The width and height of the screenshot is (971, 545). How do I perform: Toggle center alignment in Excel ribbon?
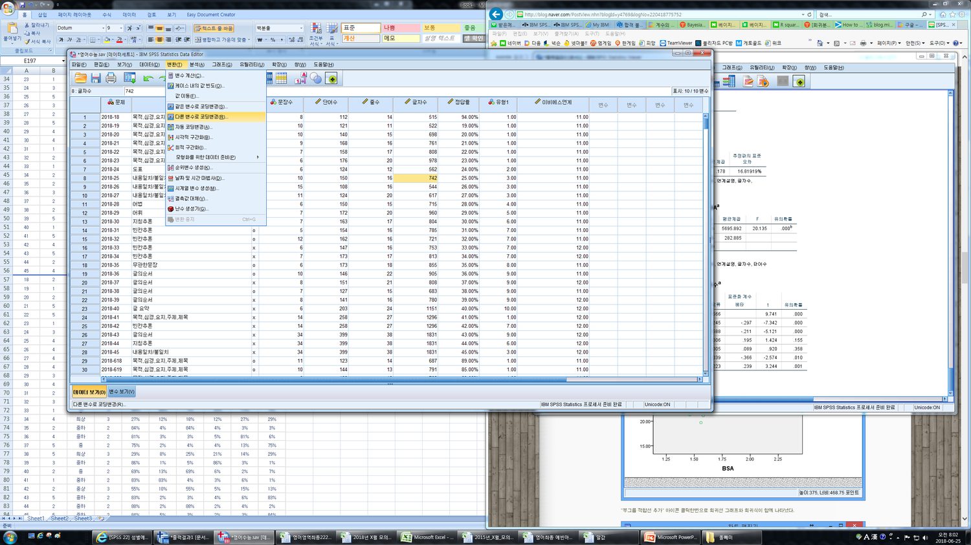[x=159, y=39]
